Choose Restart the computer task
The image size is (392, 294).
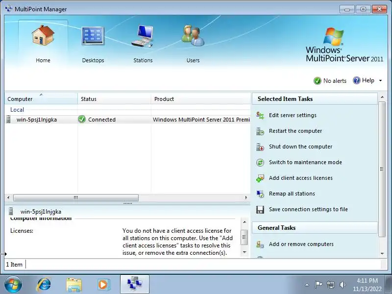point(295,131)
